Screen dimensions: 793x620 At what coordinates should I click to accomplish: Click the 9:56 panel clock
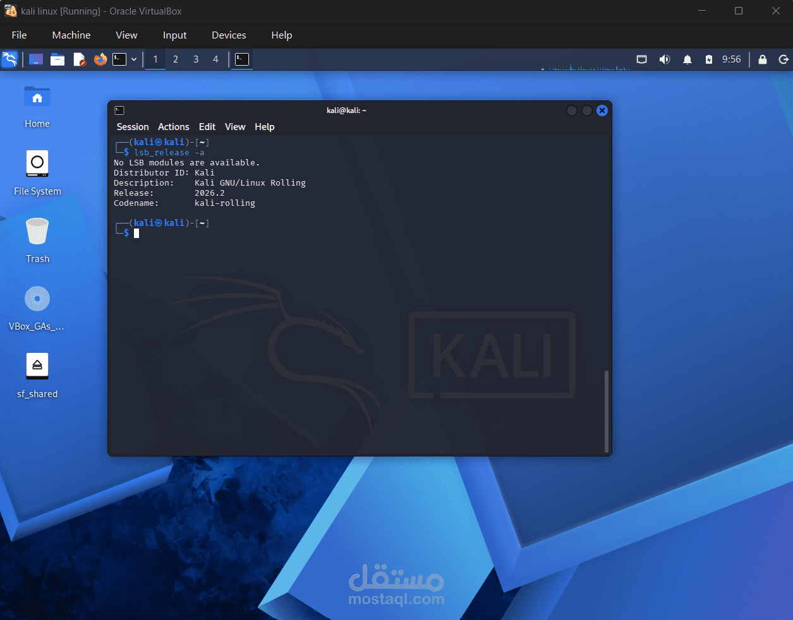pos(732,59)
